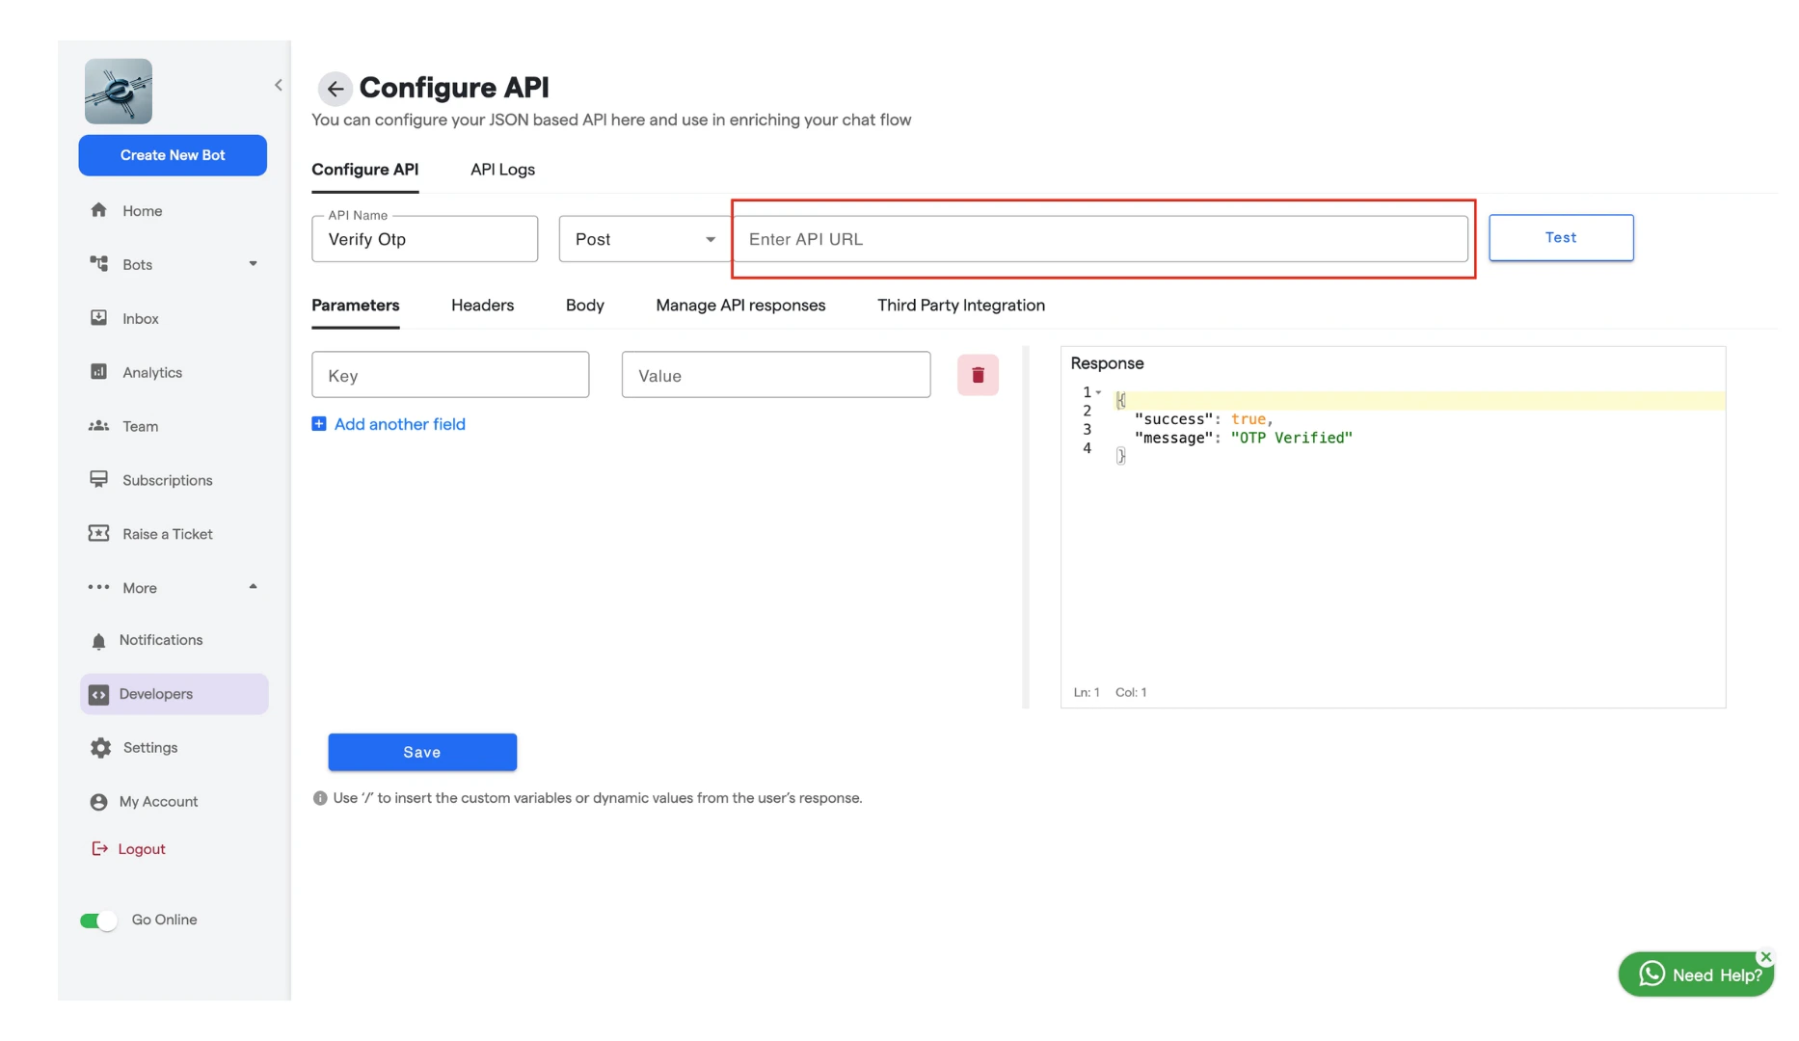
Task: Toggle the Go Online switch
Action: click(x=98, y=921)
